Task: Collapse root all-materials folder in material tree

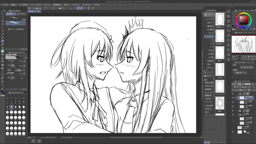Action: [x=205, y=19]
